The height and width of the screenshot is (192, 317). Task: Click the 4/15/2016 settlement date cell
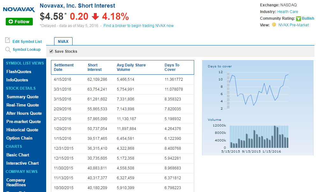[62, 79]
